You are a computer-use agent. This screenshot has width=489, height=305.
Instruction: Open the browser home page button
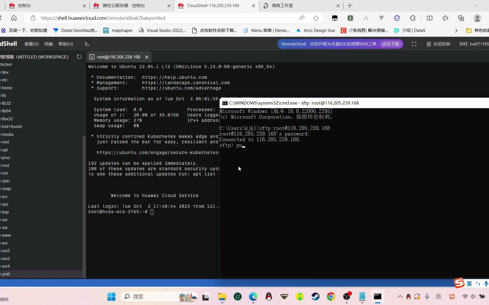14,18
